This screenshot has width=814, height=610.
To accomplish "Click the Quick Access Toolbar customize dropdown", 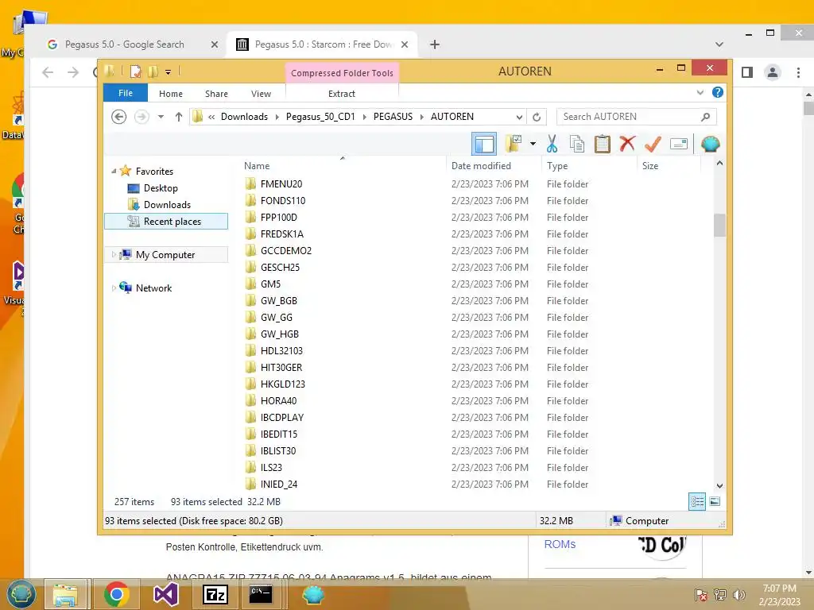I will point(169,71).
